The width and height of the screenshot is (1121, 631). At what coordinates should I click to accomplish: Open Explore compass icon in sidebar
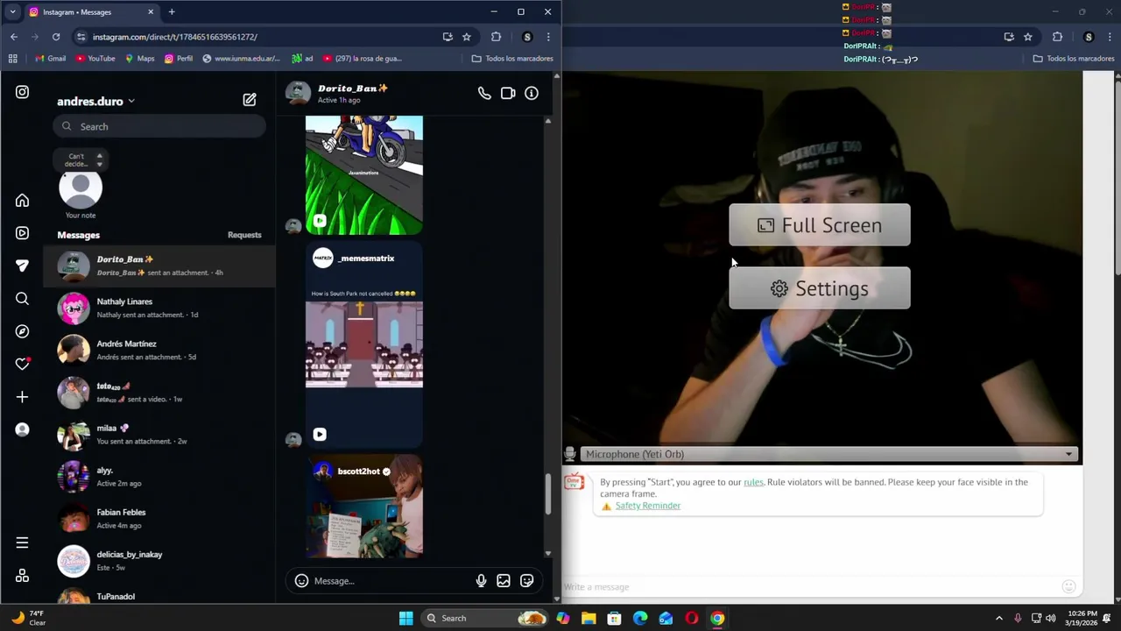[22, 331]
